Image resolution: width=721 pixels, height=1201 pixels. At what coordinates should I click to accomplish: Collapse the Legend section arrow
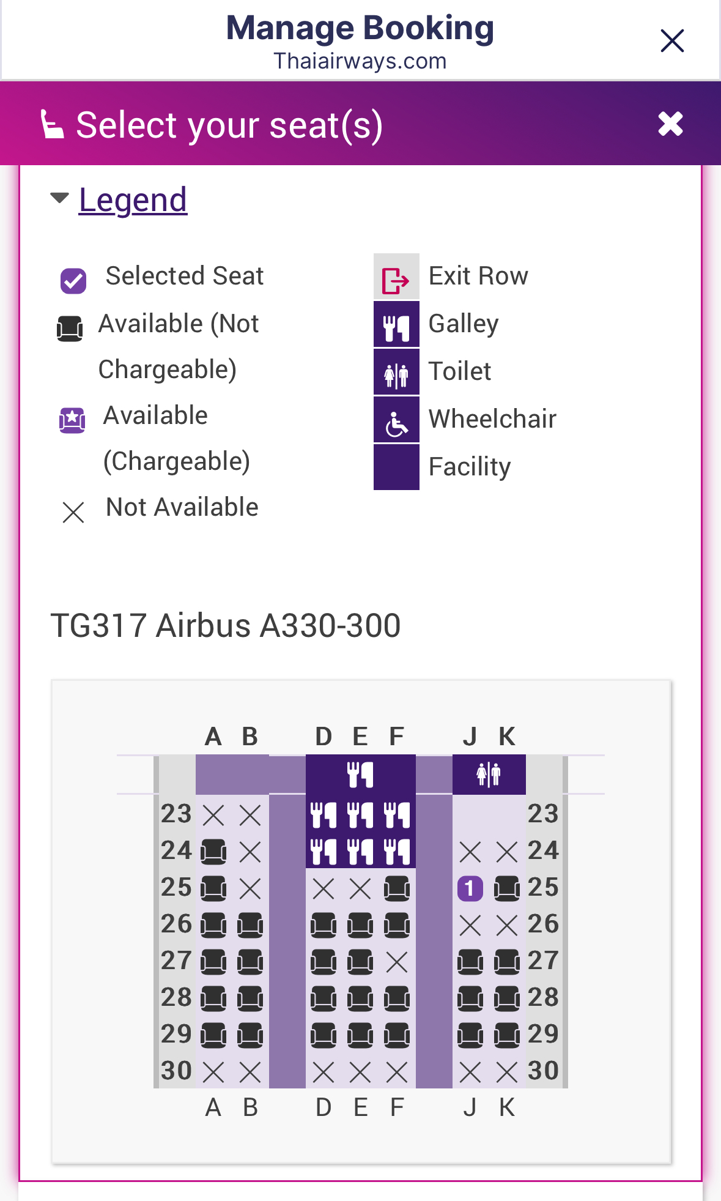(59, 198)
